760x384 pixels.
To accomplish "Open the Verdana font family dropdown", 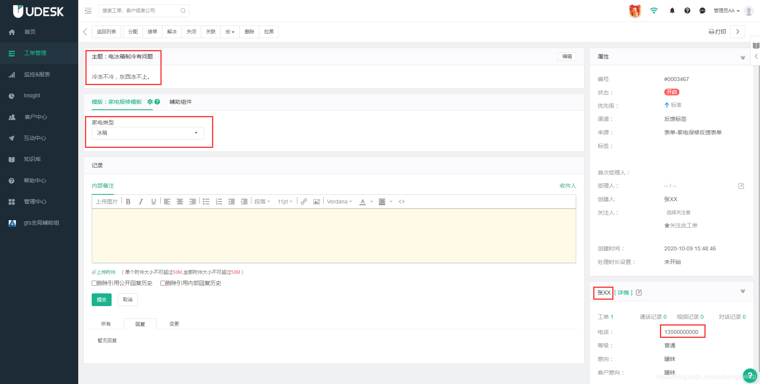I will [339, 202].
